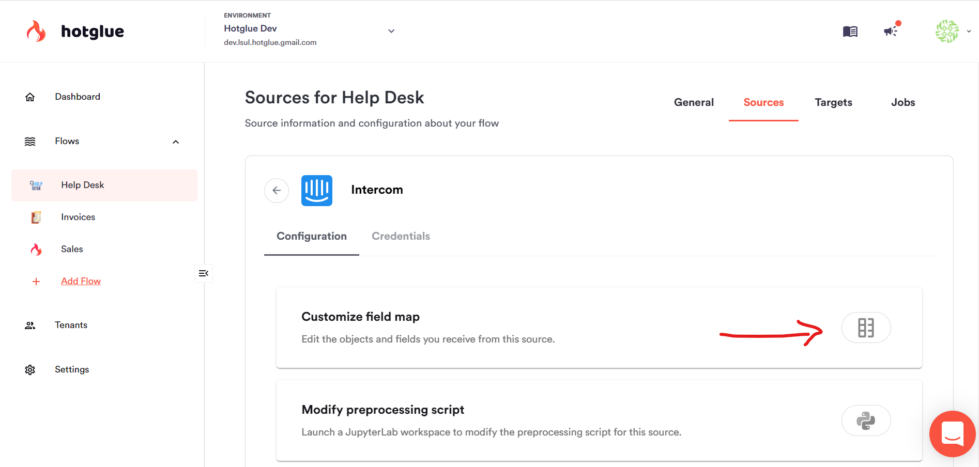Switch to the Targets tab
This screenshot has width=979, height=467.
click(833, 102)
